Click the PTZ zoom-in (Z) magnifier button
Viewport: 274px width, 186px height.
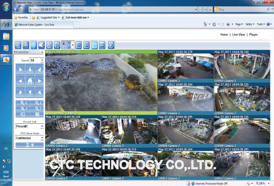coord(23,103)
